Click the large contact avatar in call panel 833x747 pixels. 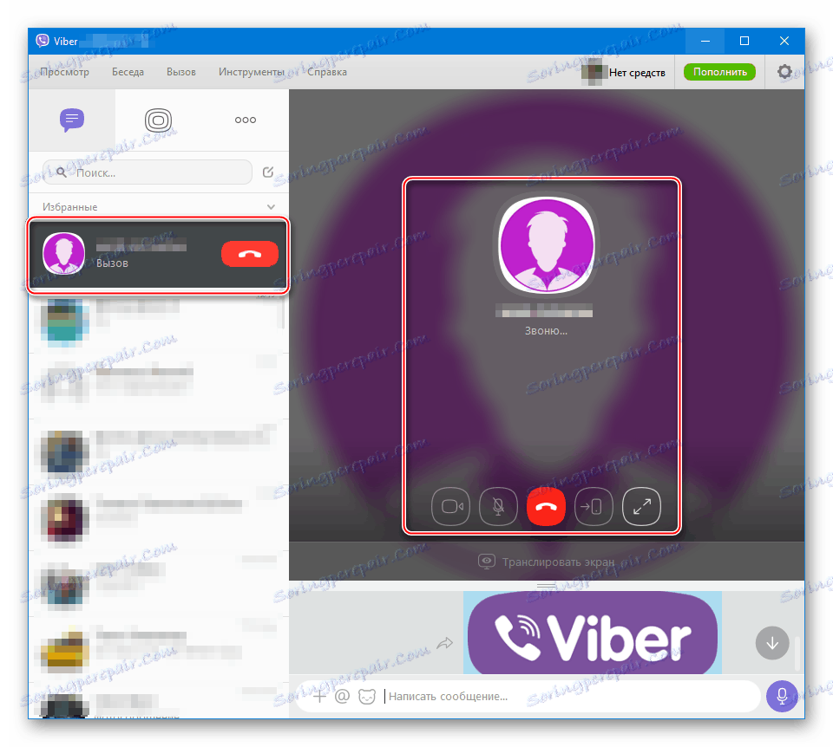click(547, 245)
